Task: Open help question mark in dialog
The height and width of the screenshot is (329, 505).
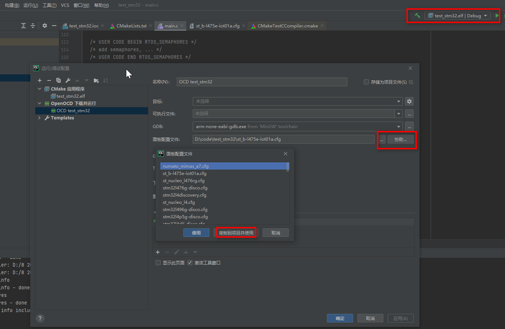Action: tap(40, 318)
